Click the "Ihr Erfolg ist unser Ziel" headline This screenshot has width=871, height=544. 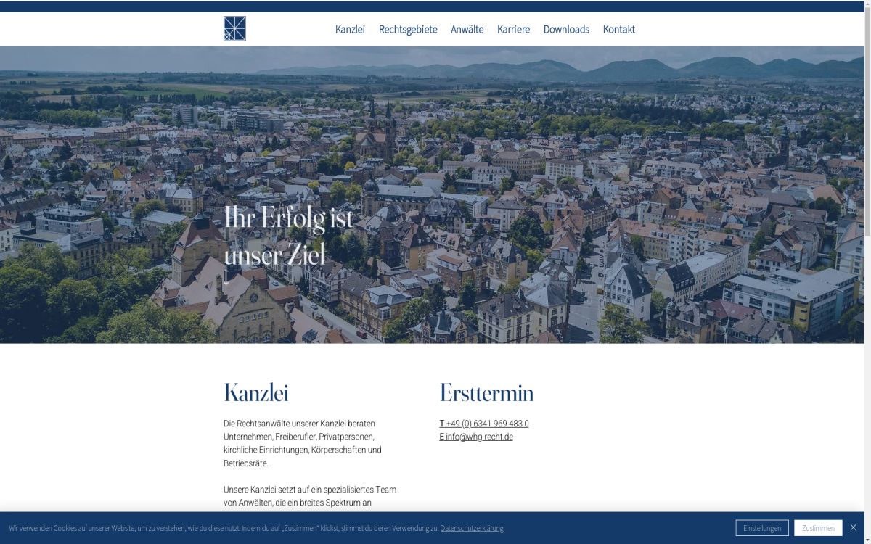(x=288, y=236)
